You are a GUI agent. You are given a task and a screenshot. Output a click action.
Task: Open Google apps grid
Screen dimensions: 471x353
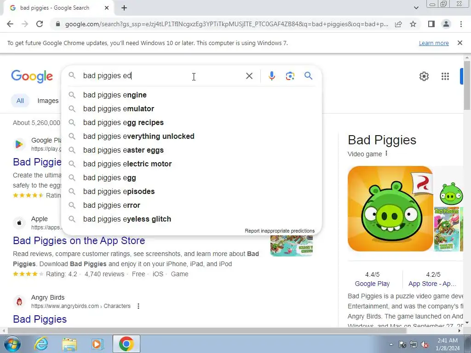click(445, 76)
